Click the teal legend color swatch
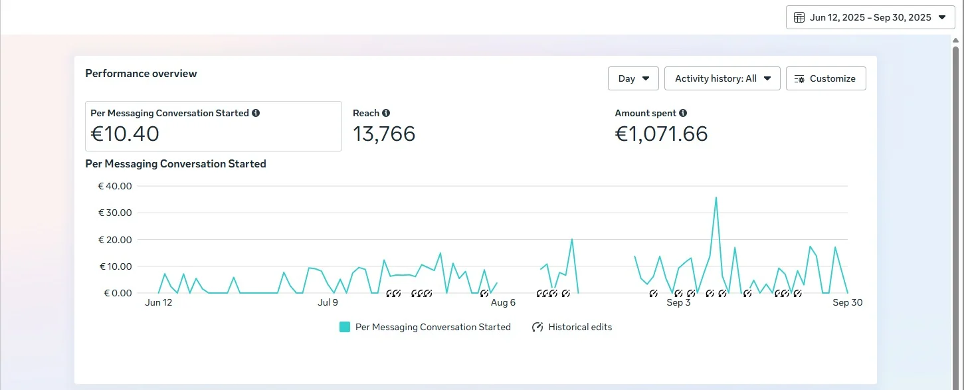The image size is (964, 390). coord(344,327)
